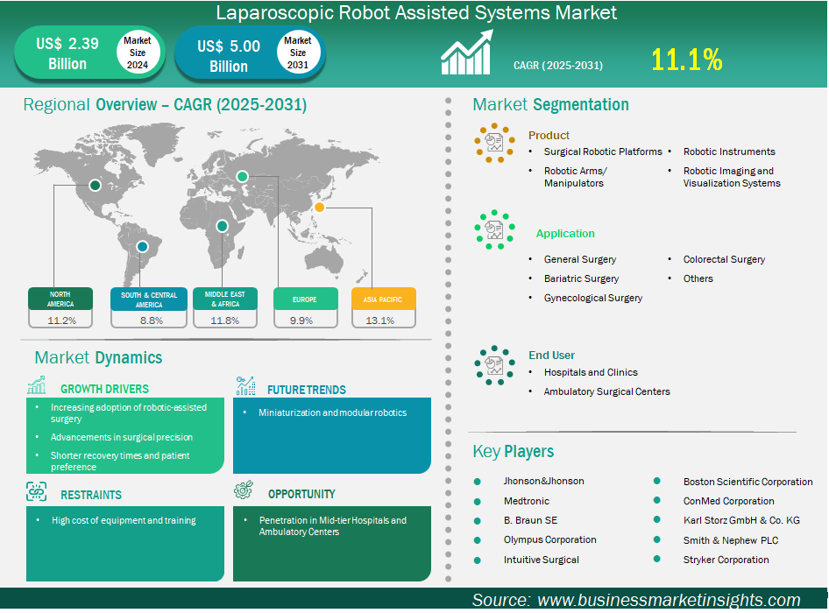Click the Future Trends icon
The image size is (829, 613).
tap(244, 386)
